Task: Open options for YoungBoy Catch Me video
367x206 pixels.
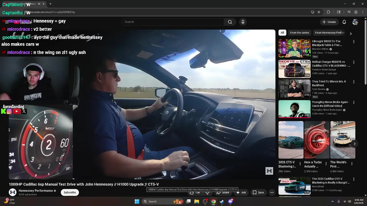Action: pyautogui.click(x=354, y=102)
